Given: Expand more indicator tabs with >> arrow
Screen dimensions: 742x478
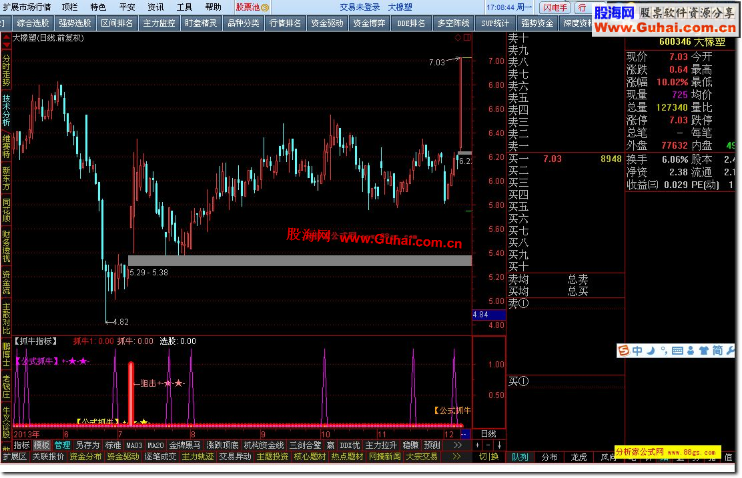Looking at the screenshot, I should coord(457,445).
